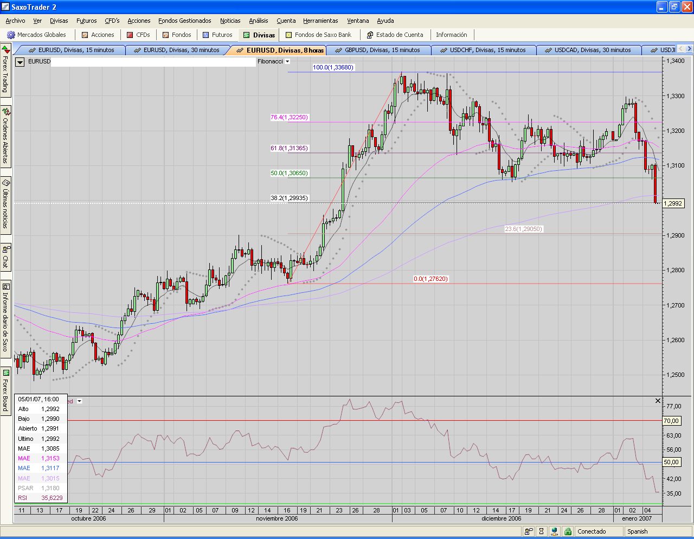Open the Información toolbar button
This screenshot has width=694, height=539.
(x=452, y=35)
